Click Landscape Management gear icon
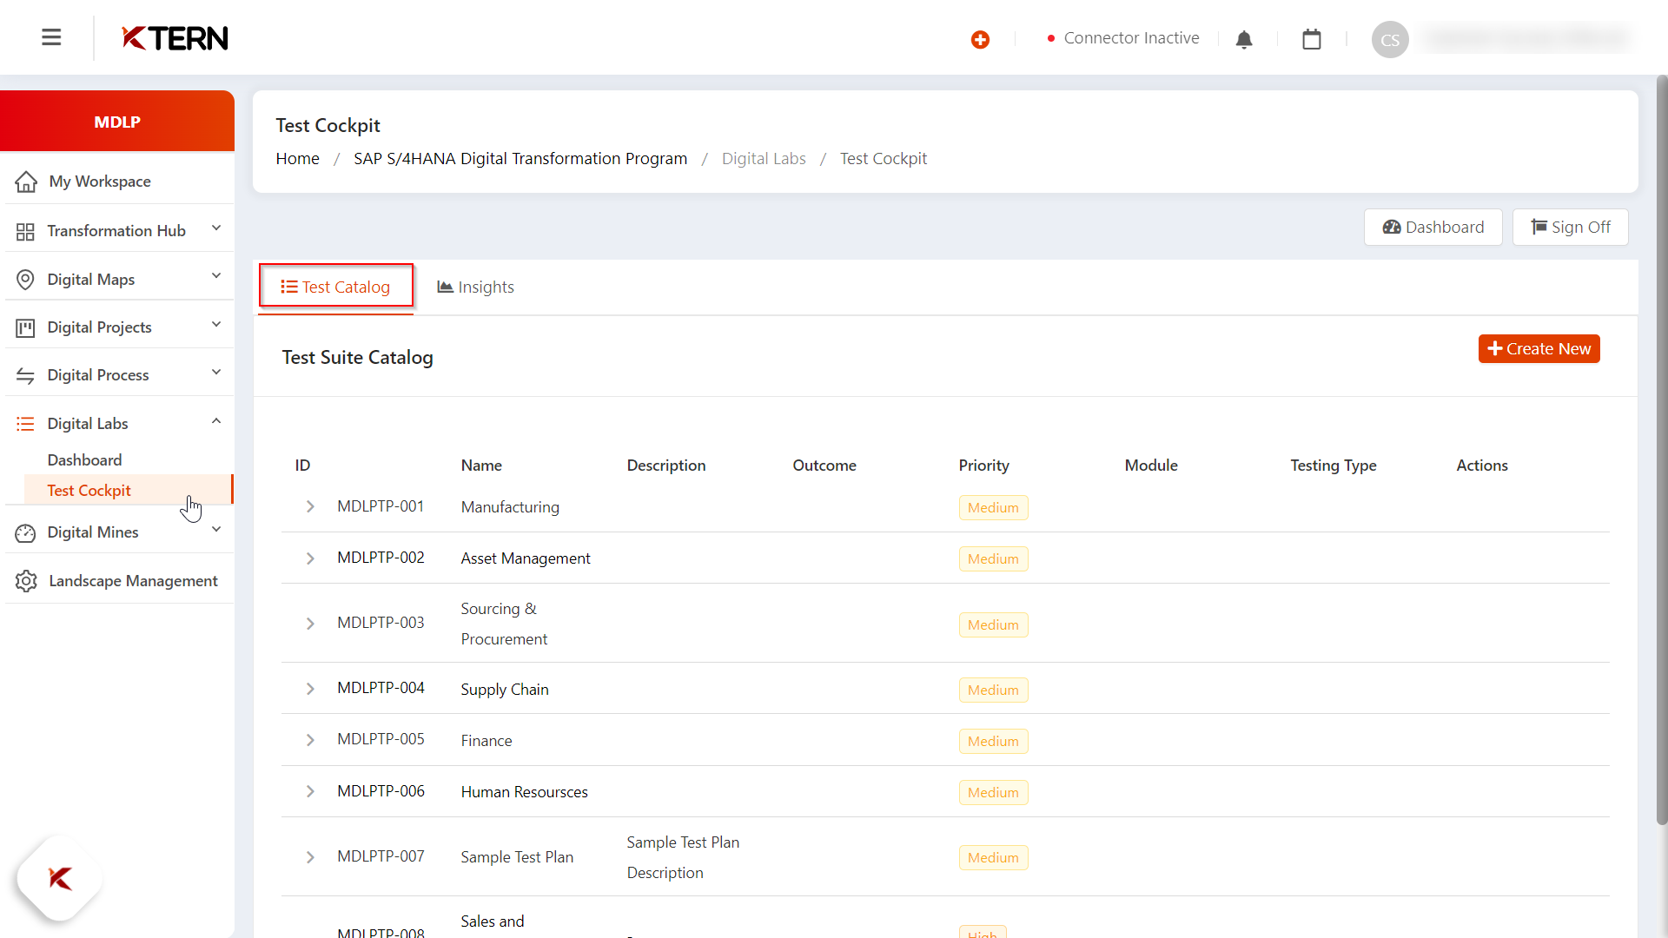 click(26, 581)
